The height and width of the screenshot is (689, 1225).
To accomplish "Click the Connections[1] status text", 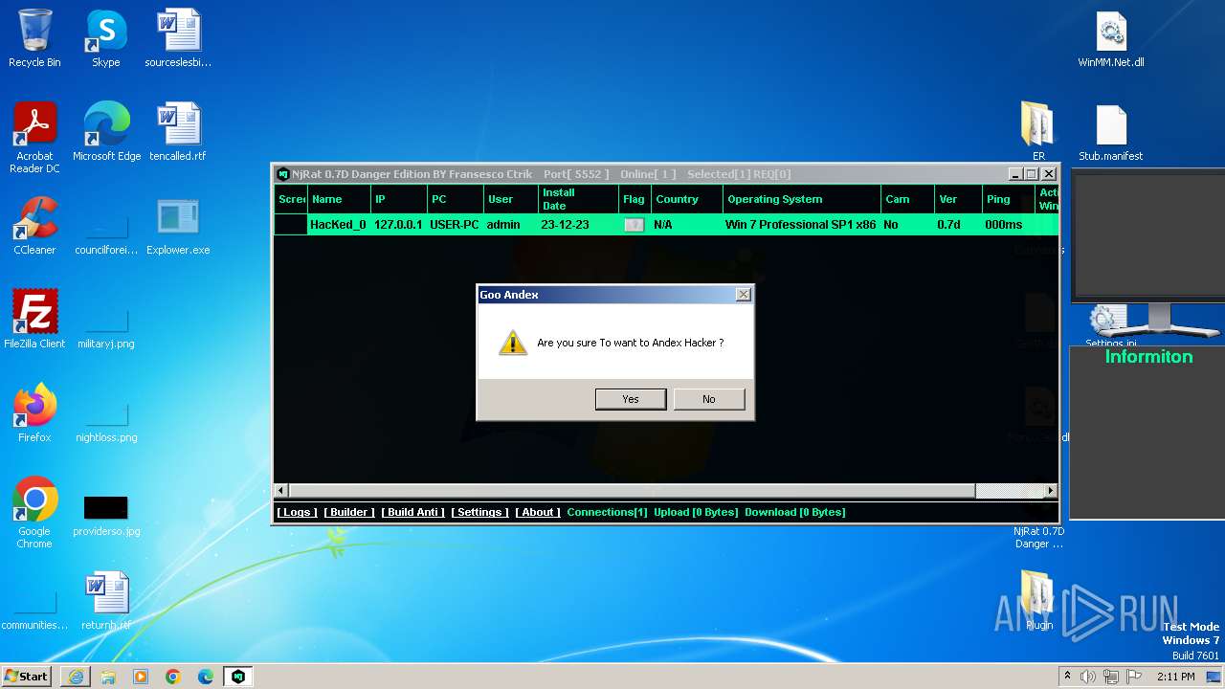I will 607,512.
